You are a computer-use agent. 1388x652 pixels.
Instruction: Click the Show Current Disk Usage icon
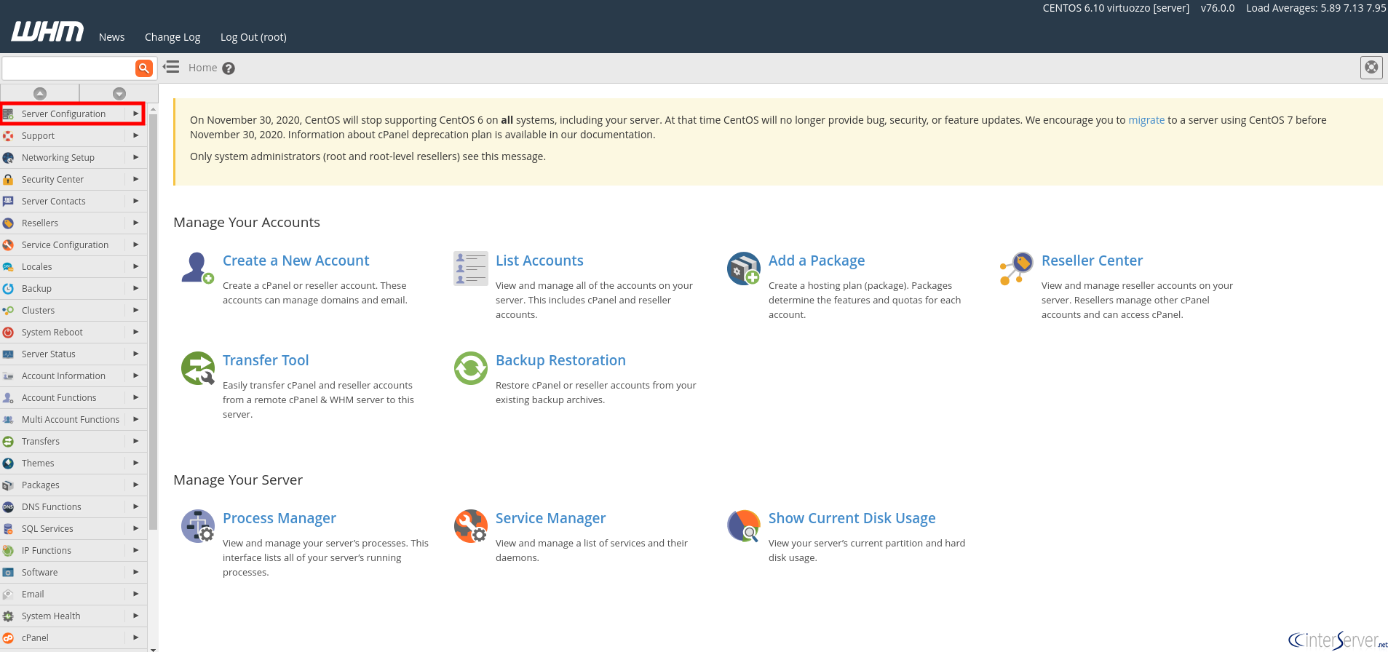tap(743, 525)
